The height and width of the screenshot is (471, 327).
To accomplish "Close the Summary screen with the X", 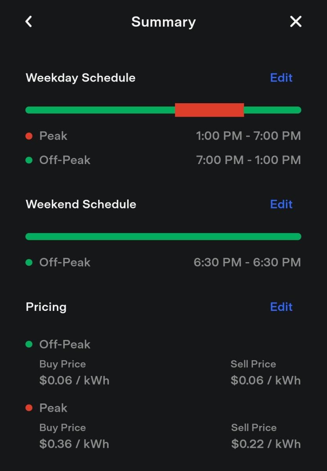I will [296, 22].
